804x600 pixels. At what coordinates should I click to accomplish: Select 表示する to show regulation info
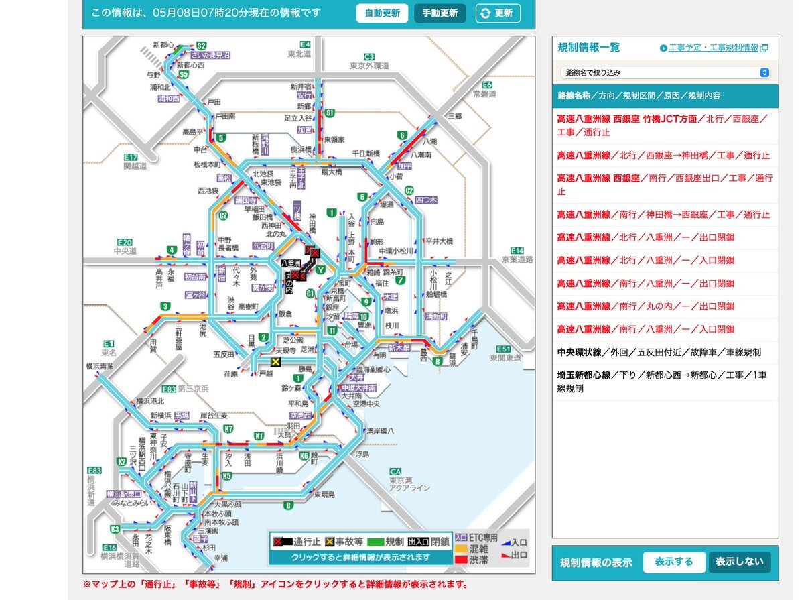(674, 562)
